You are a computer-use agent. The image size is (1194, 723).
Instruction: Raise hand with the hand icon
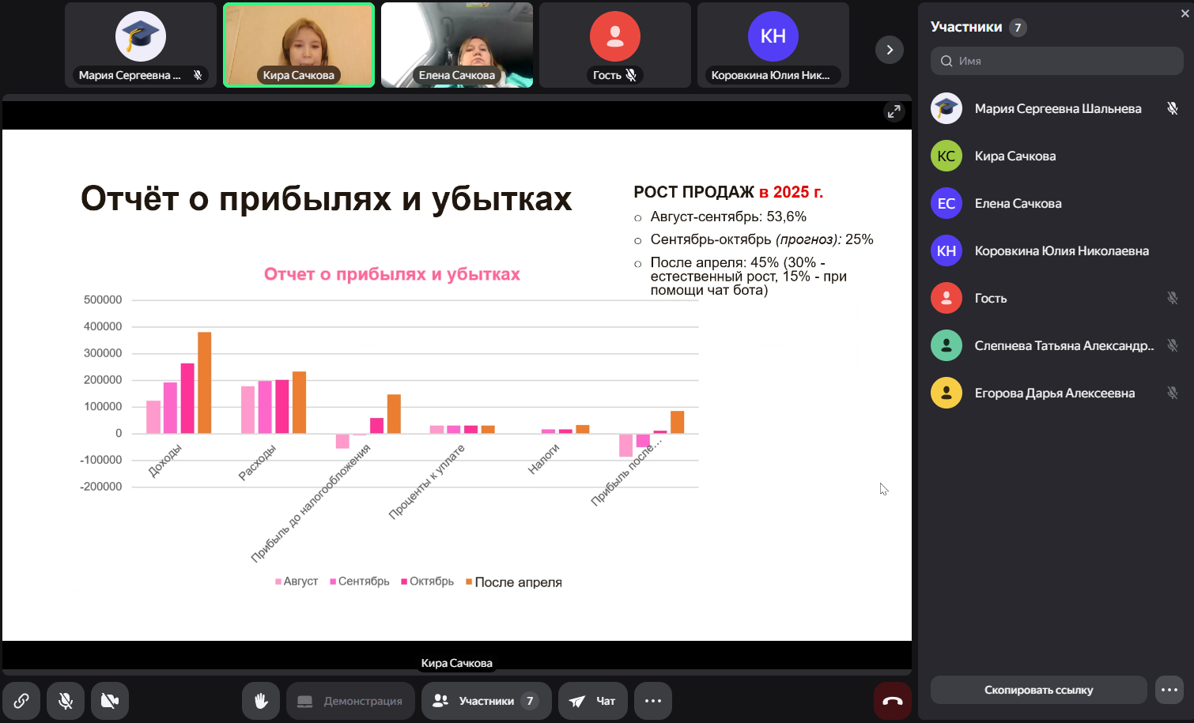pos(261,701)
